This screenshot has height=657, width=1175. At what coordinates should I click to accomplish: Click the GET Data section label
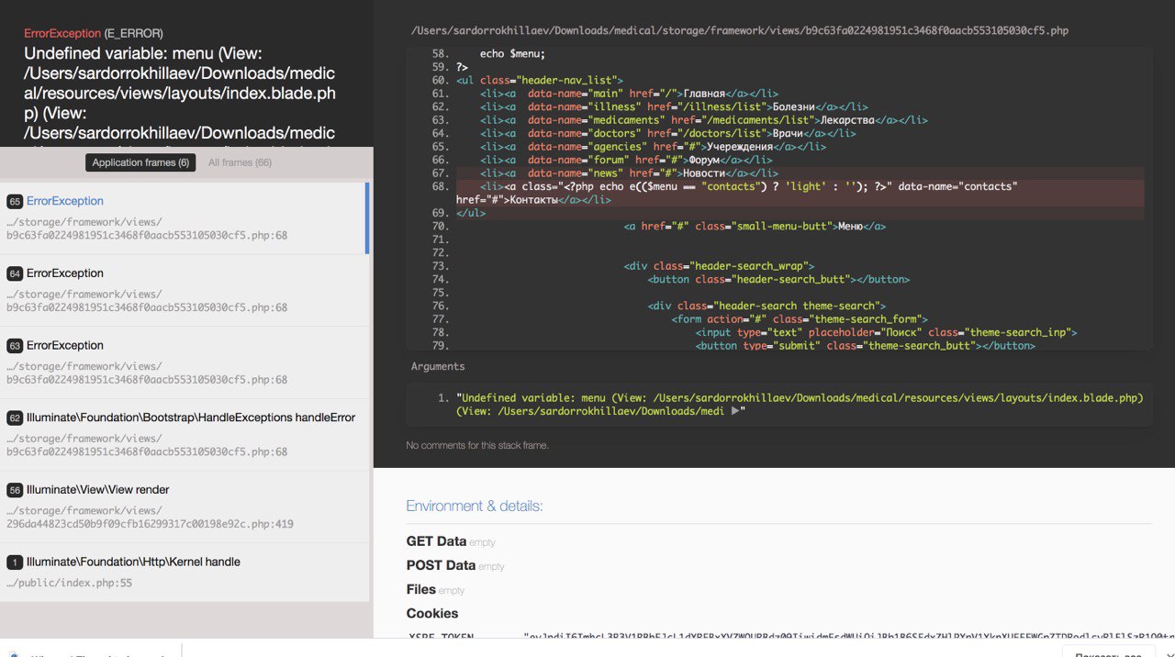436,541
